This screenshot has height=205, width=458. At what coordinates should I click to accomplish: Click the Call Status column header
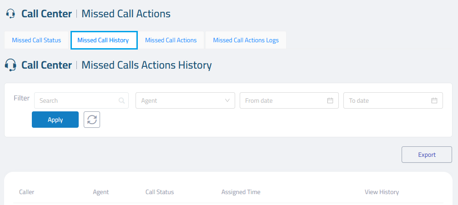pos(160,192)
